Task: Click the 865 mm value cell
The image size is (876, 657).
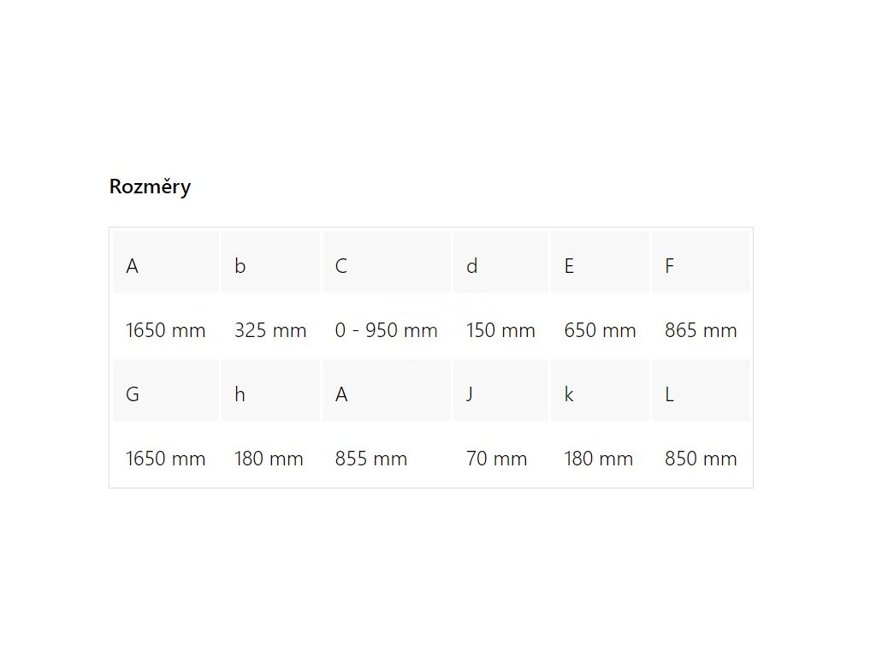Action: [x=701, y=326]
